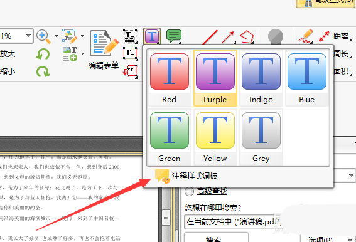Click the green sticky note comment tool

pyautogui.click(x=174, y=36)
